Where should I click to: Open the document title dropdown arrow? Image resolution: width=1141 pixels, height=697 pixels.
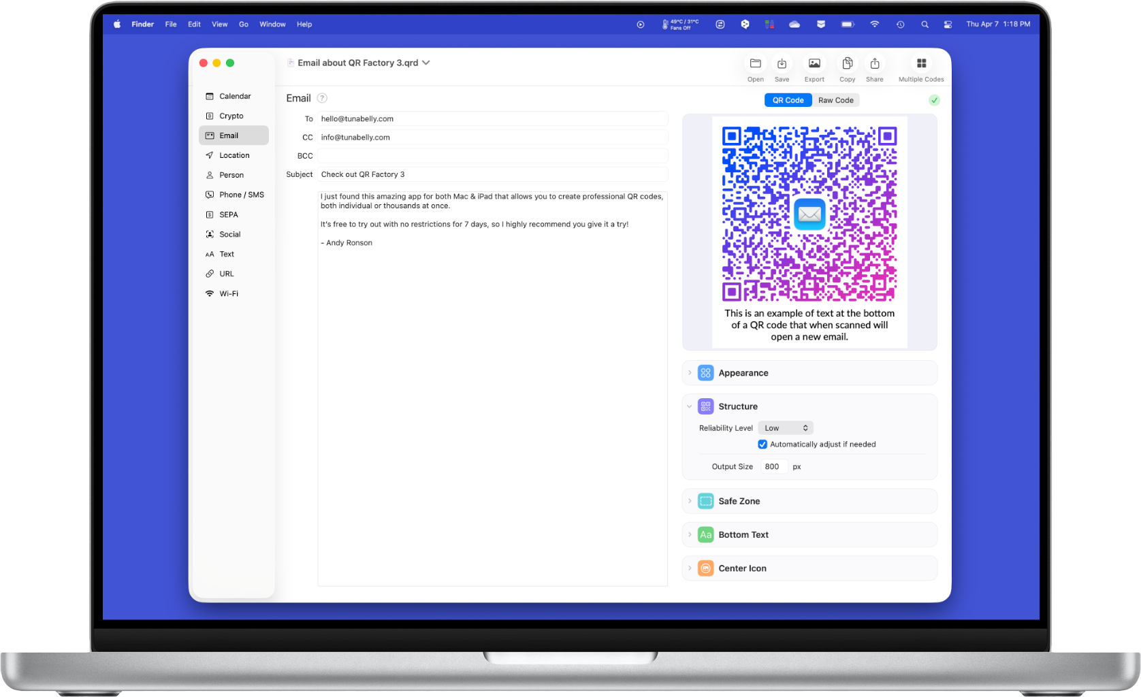(426, 63)
